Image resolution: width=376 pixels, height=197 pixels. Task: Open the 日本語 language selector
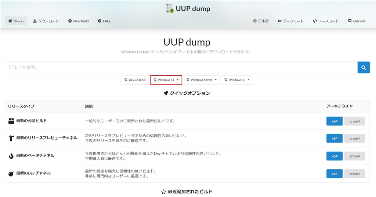(x=261, y=21)
